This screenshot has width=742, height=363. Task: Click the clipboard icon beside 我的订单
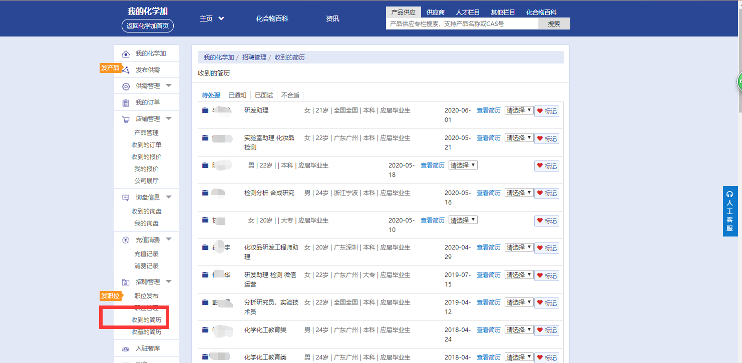coord(126,103)
